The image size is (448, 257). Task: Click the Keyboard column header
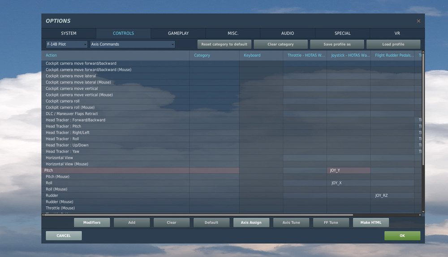(x=261, y=55)
